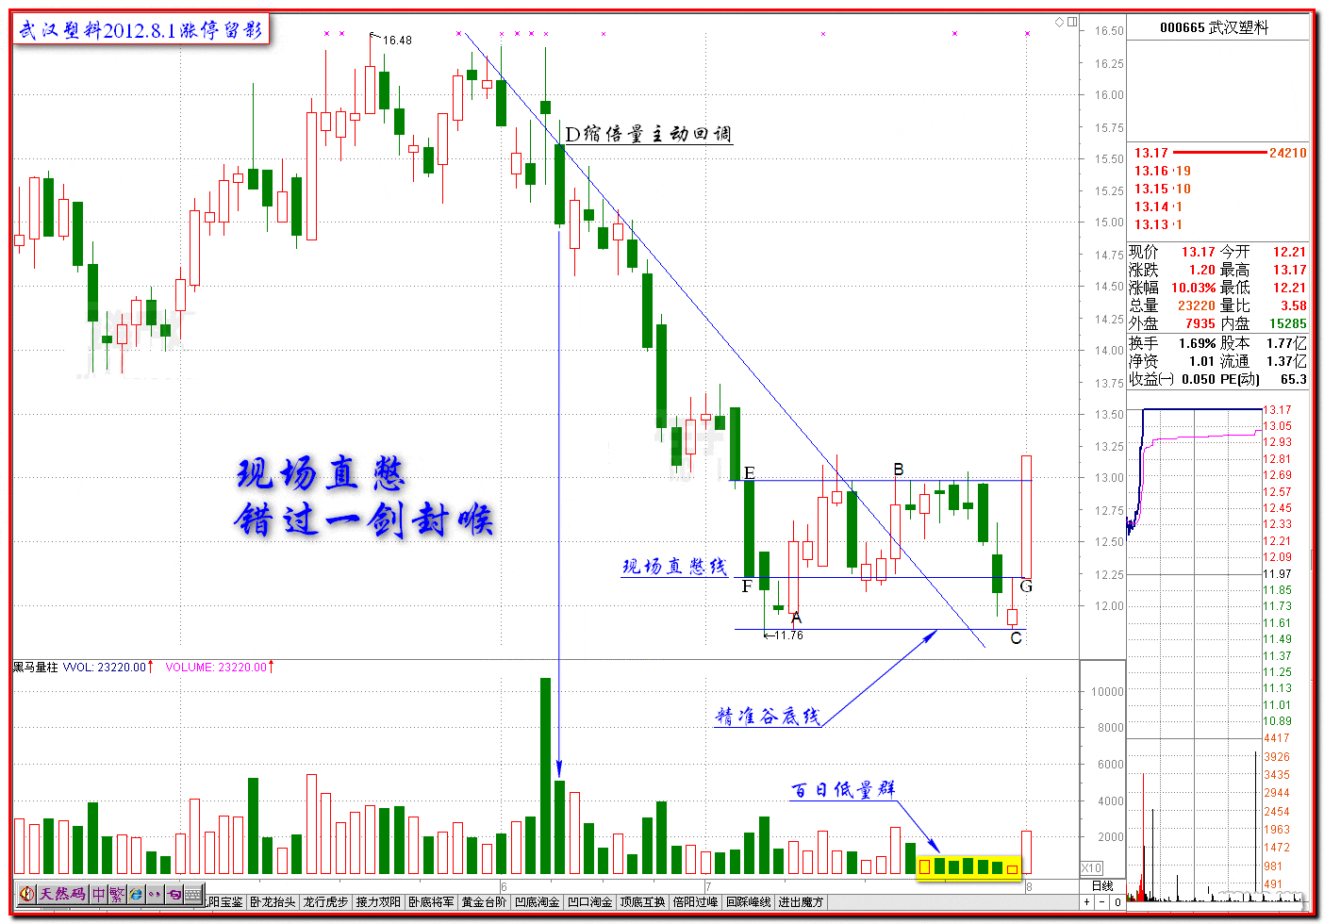Image resolution: width=1324 pixels, height=924 pixels.
Task: Click the last red limit-up candle
Action: tap(1026, 517)
